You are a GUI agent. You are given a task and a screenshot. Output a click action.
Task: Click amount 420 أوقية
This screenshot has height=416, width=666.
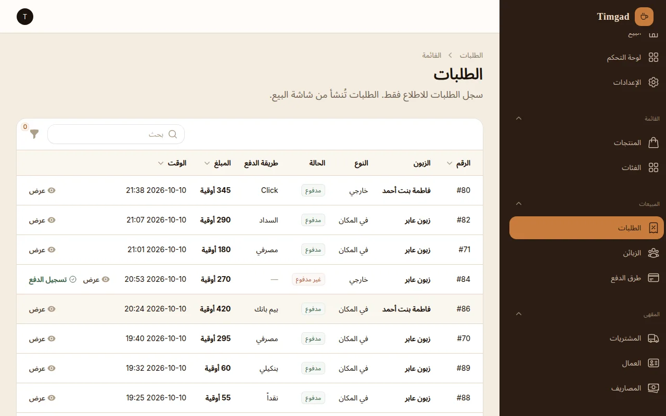click(215, 309)
